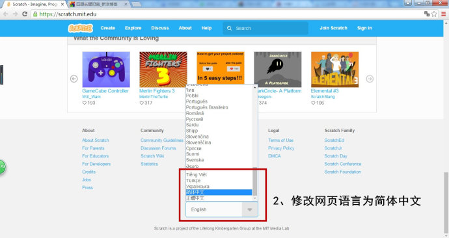Image resolution: width=449 pixels, height=238 pixels.
Task: Open the Elemental 3 project thumbnail
Action: tap(334, 69)
